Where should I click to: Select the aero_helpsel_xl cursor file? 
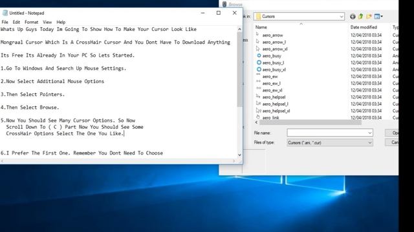point(276,111)
